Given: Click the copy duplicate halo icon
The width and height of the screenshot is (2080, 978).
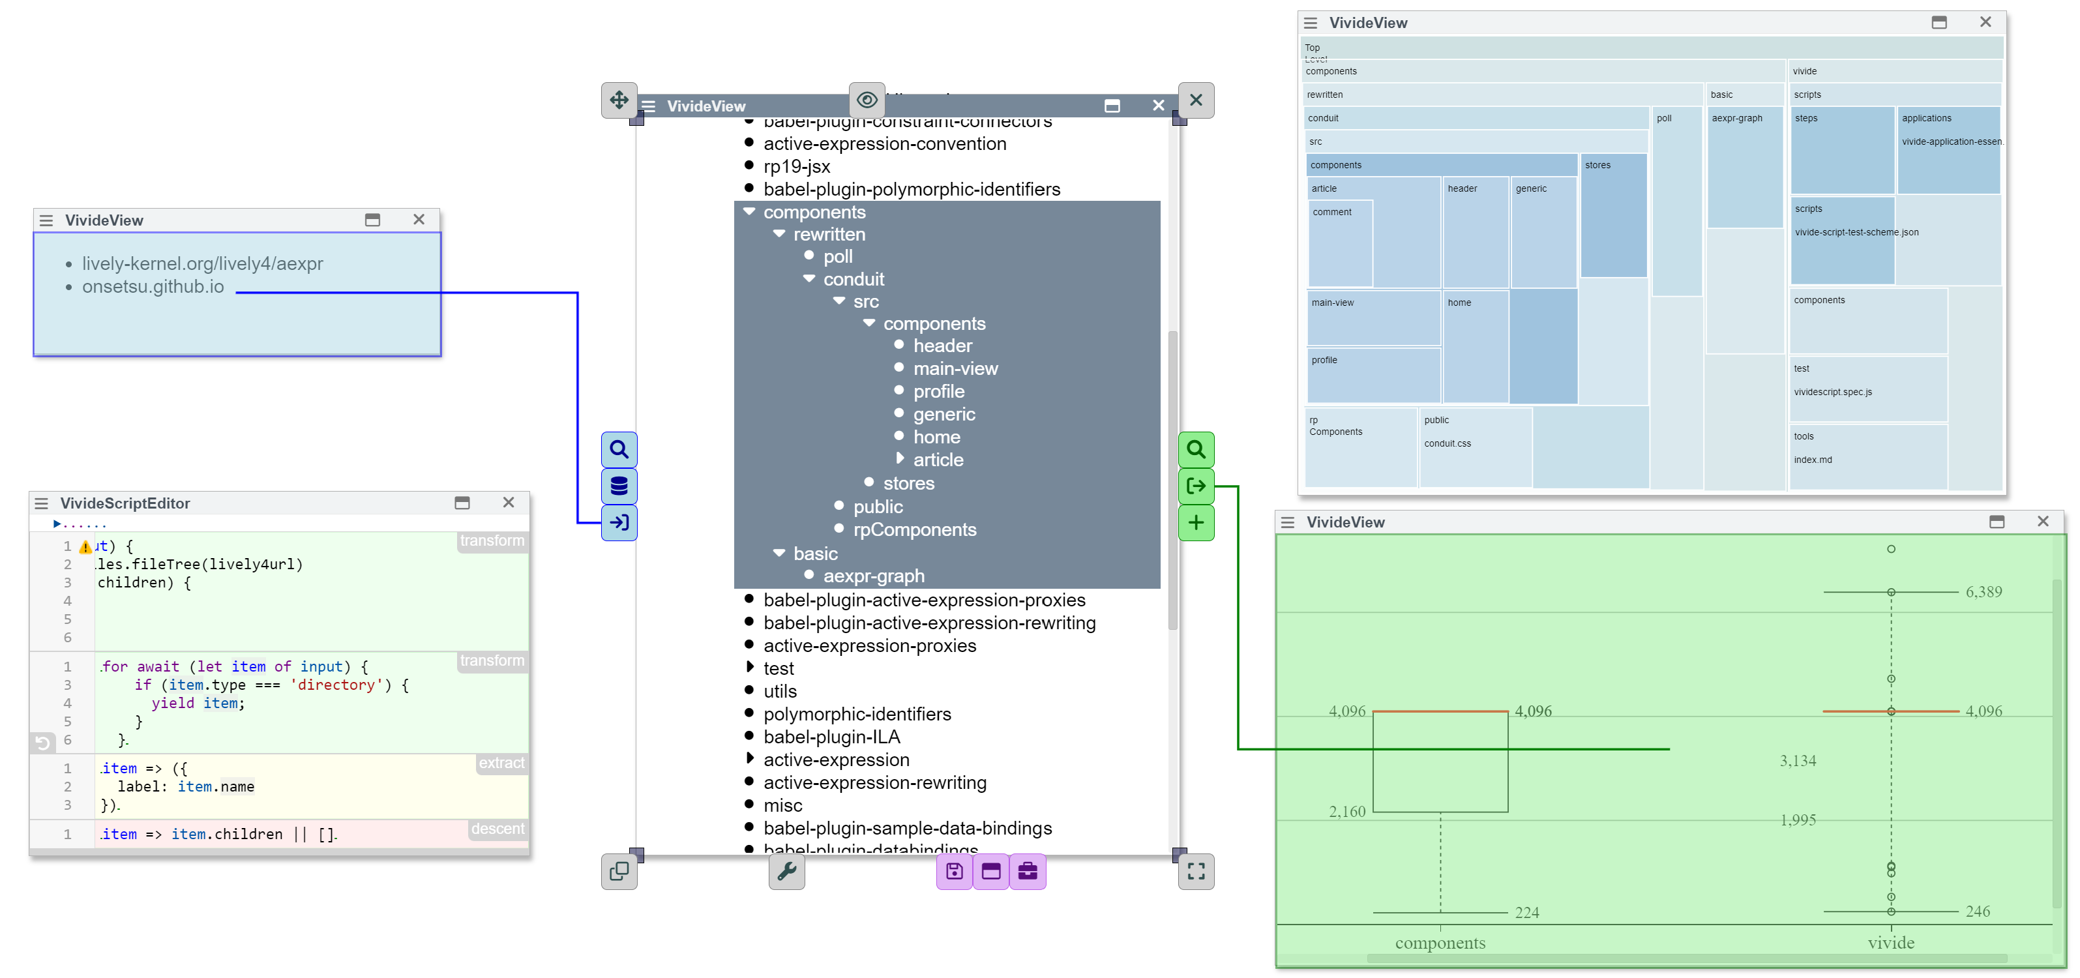Looking at the screenshot, I should coord(619,871).
